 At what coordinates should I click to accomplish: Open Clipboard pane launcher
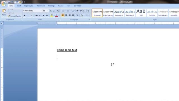[x=21, y=20]
